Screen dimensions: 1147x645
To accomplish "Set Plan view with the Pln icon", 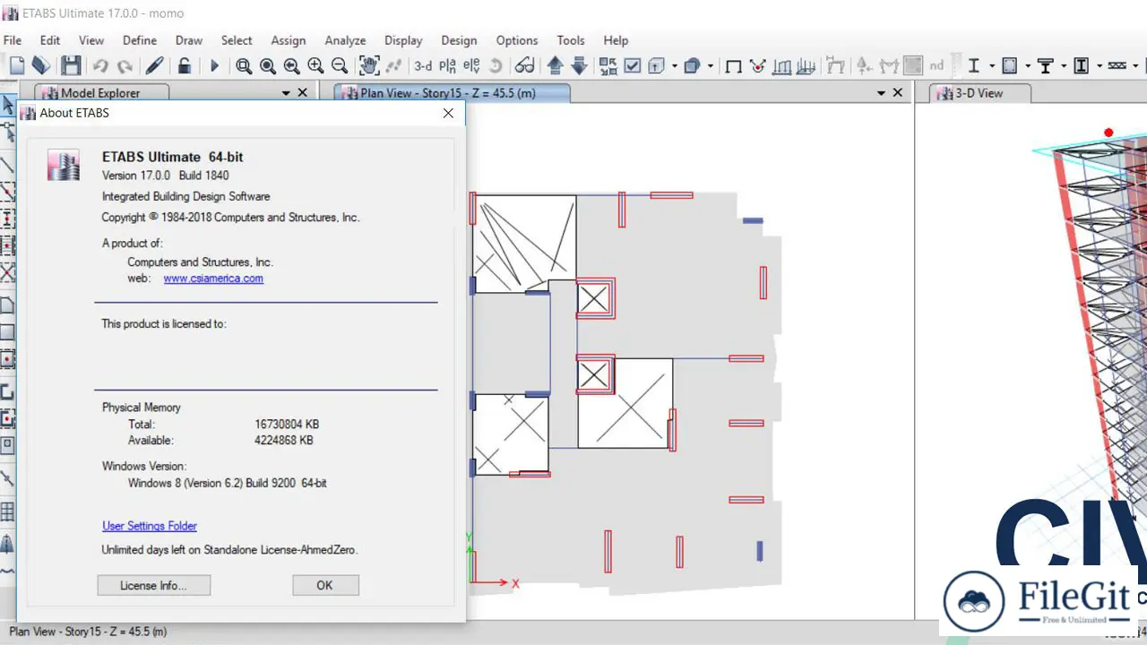I will coord(447,65).
